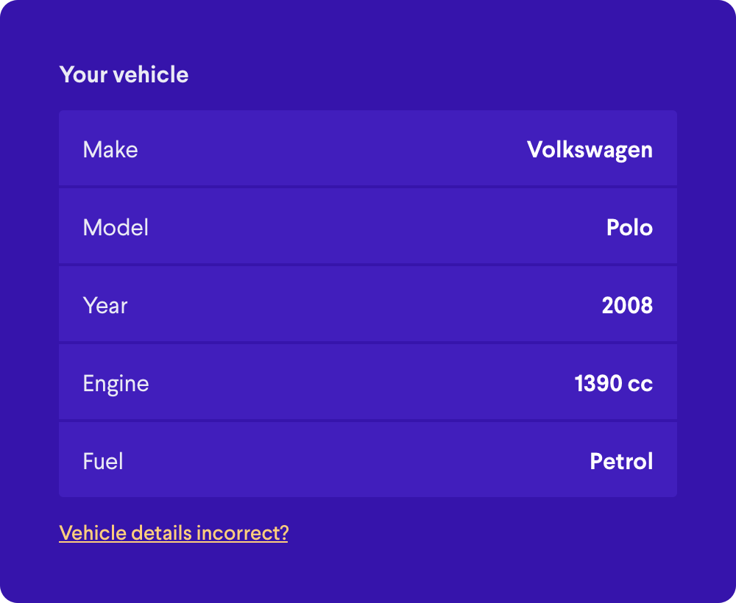
Task: Click the Volkswagen make value
Action: tap(590, 151)
